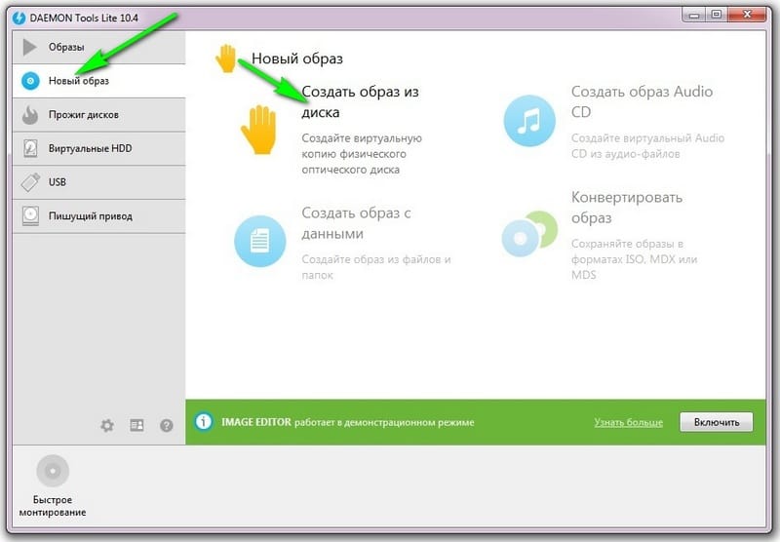Click text Сохраняйте образы в форматах ISO, MDX
780x542 pixels.
(635, 259)
